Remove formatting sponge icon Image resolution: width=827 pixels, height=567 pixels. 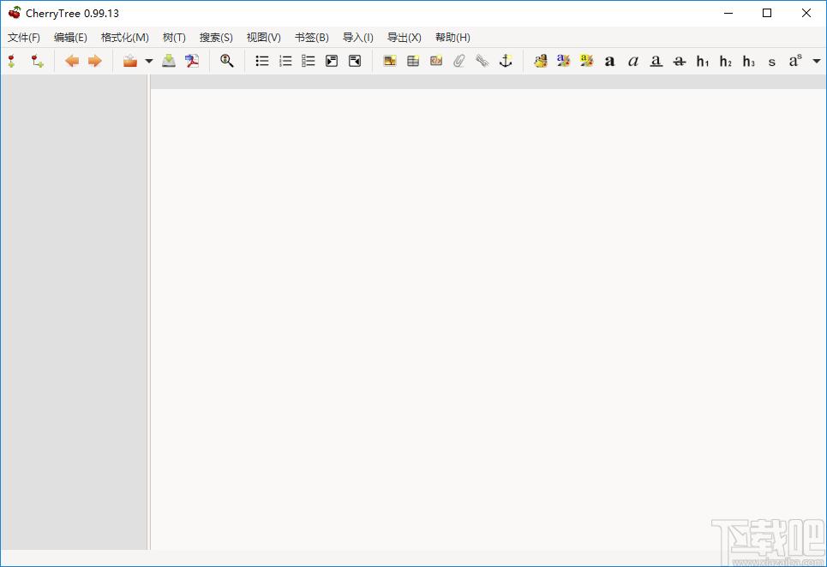coord(540,61)
